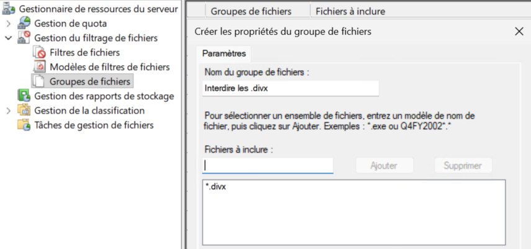Select the *.divx entry in the list
Screen dimensions: 531x249
point(216,187)
